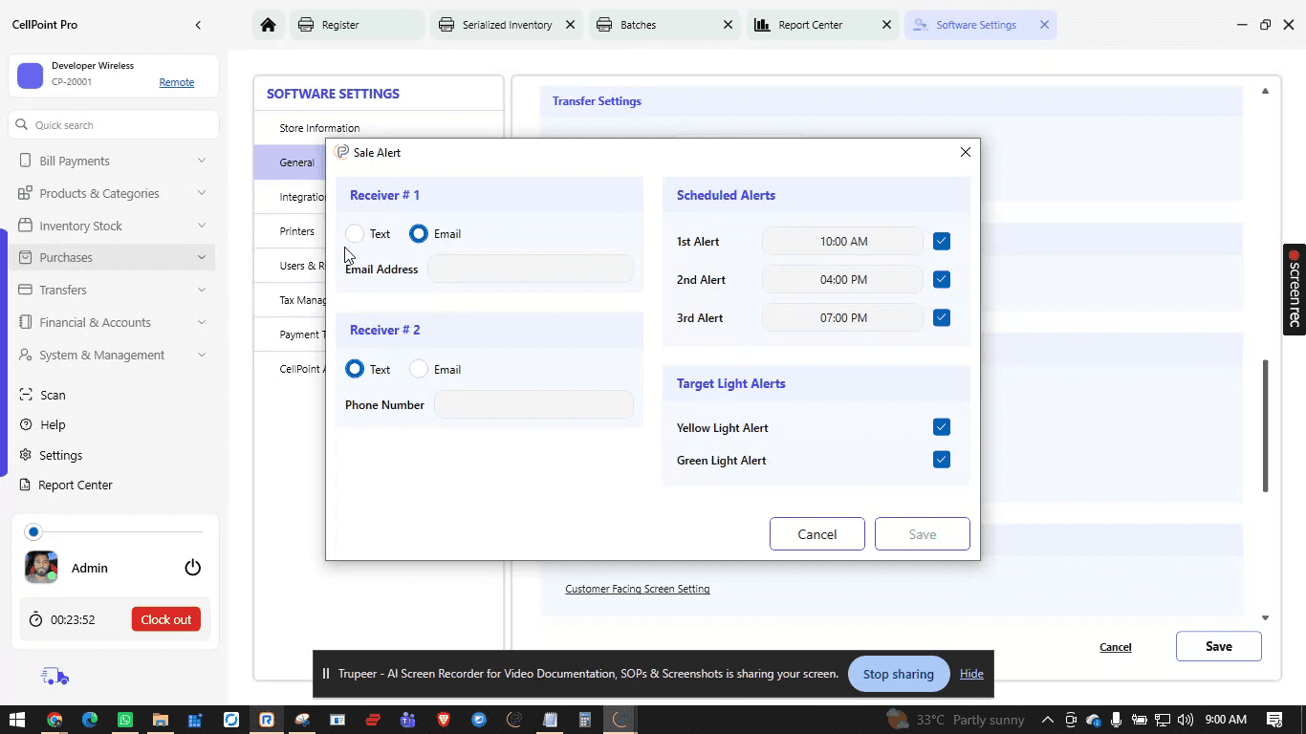
Task: Close the Batches tab
Action: coord(728,25)
